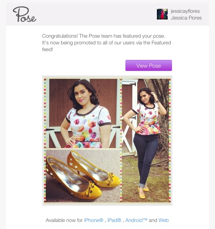Click the empty gray header bar area
Screen dimensions: 215x229
pyautogui.click(x=96, y=14)
